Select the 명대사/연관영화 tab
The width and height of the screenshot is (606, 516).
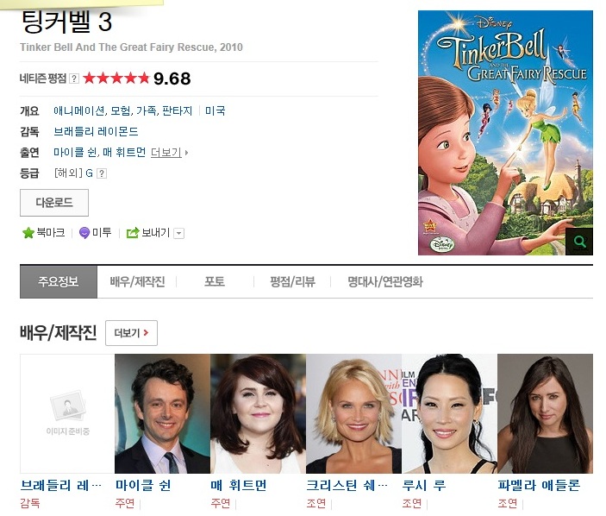[385, 281]
